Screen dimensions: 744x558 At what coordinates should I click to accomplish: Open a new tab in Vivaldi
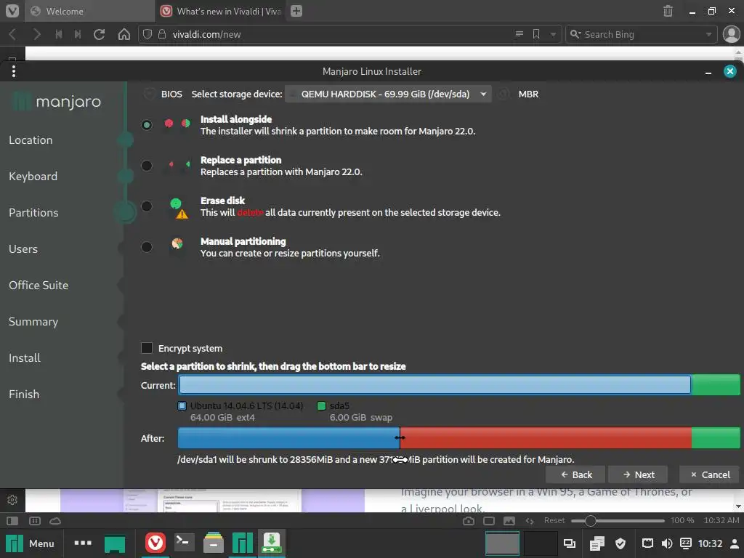click(x=296, y=11)
